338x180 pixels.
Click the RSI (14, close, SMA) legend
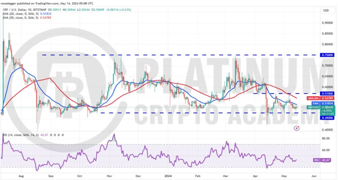point(21,135)
